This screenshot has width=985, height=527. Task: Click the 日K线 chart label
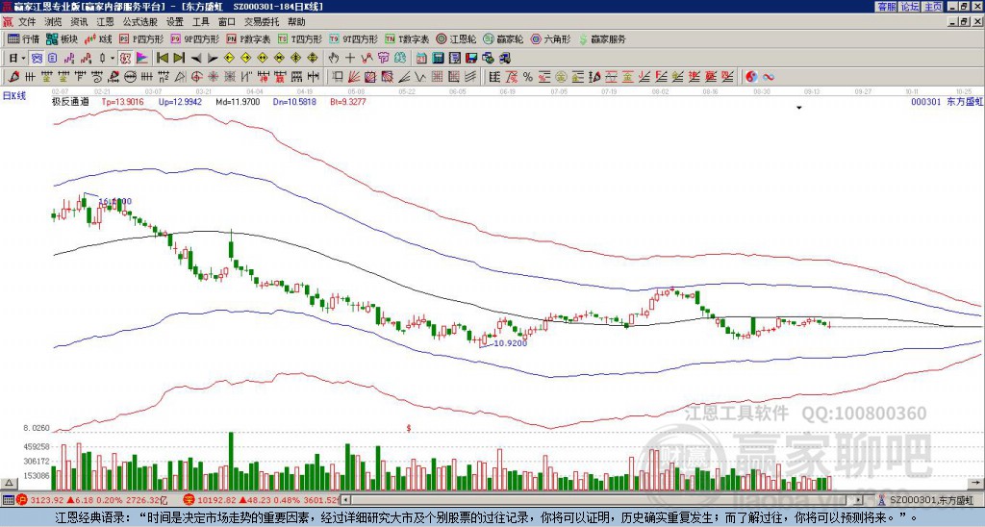click(13, 96)
